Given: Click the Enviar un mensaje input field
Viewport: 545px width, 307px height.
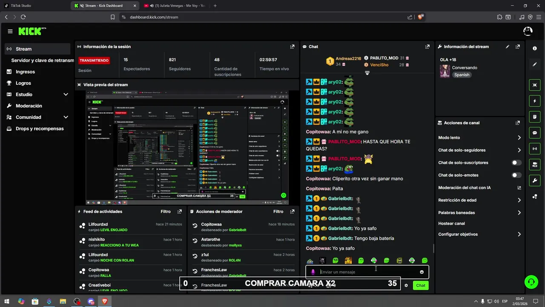Looking at the screenshot, I should pos(367,272).
